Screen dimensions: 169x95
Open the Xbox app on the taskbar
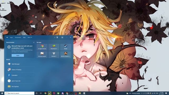tap(58, 93)
